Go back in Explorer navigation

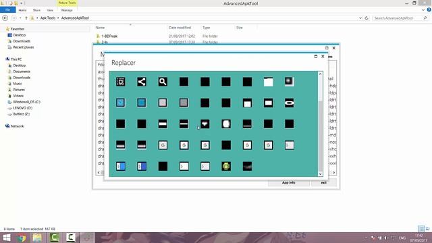point(5,18)
